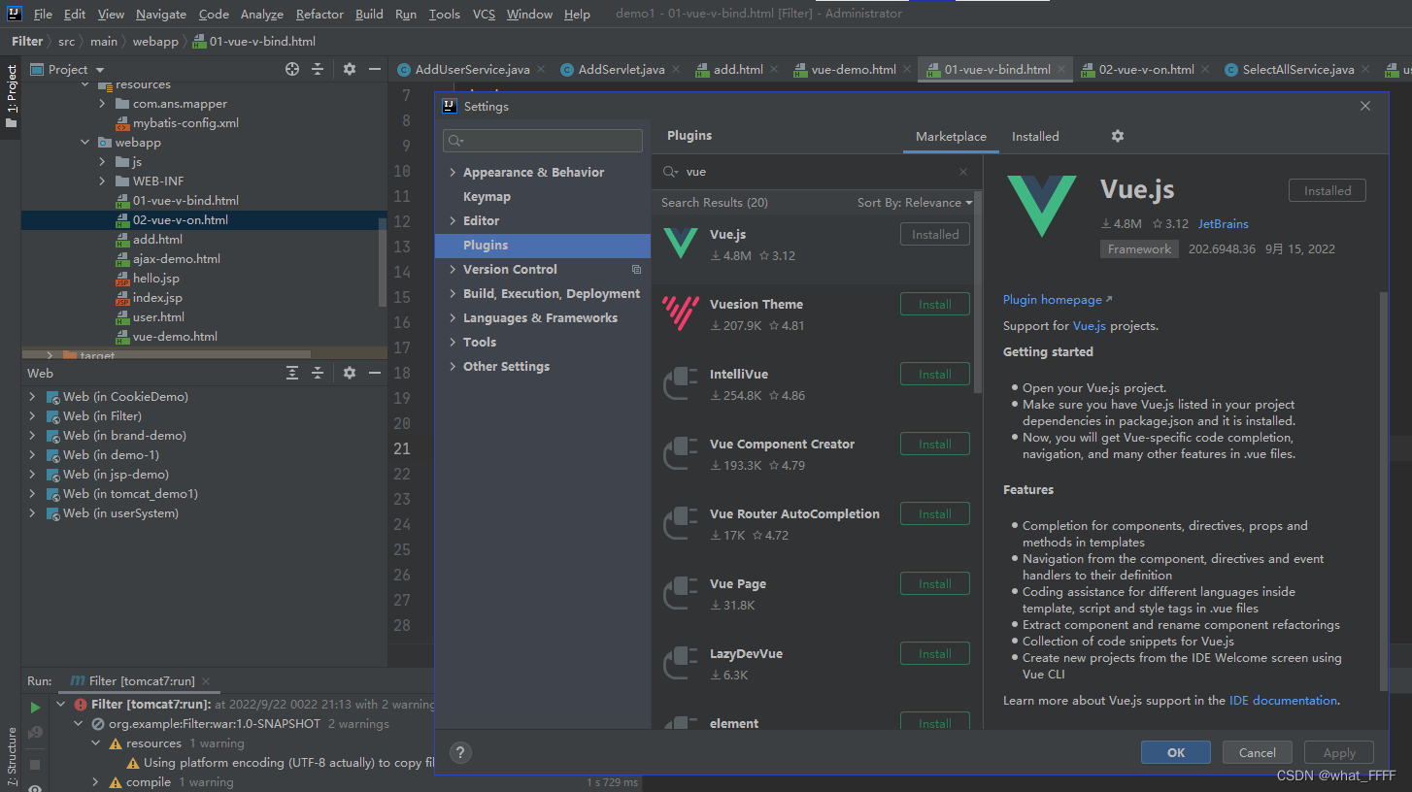The width and height of the screenshot is (1412, 792).
Task: Switch to the Installed plugins tab
Action: click(1035, 137)
